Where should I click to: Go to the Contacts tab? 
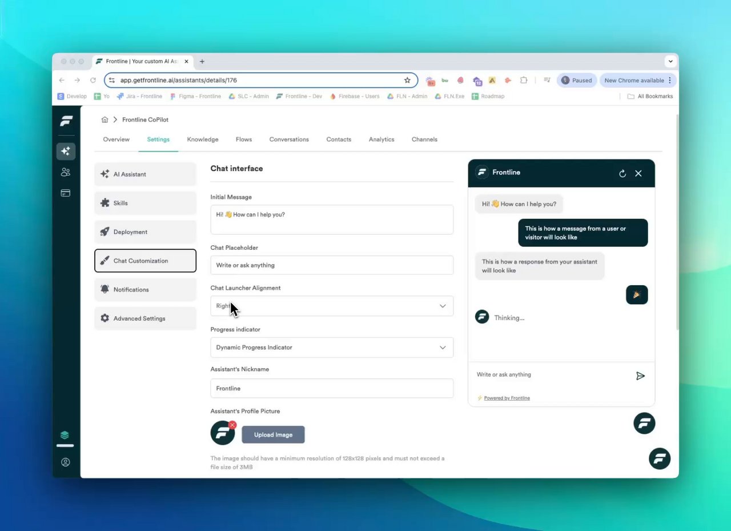339,139
